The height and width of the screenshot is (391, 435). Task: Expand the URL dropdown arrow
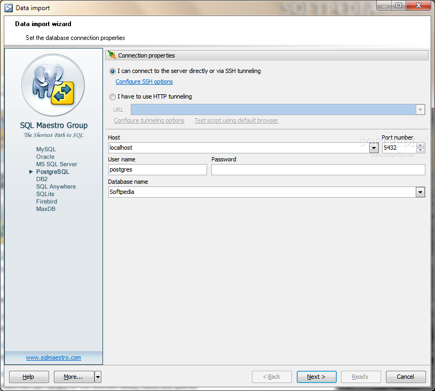[420, 110]
